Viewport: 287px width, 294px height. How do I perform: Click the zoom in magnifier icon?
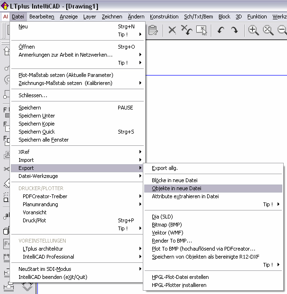click(x=253, y=30)
